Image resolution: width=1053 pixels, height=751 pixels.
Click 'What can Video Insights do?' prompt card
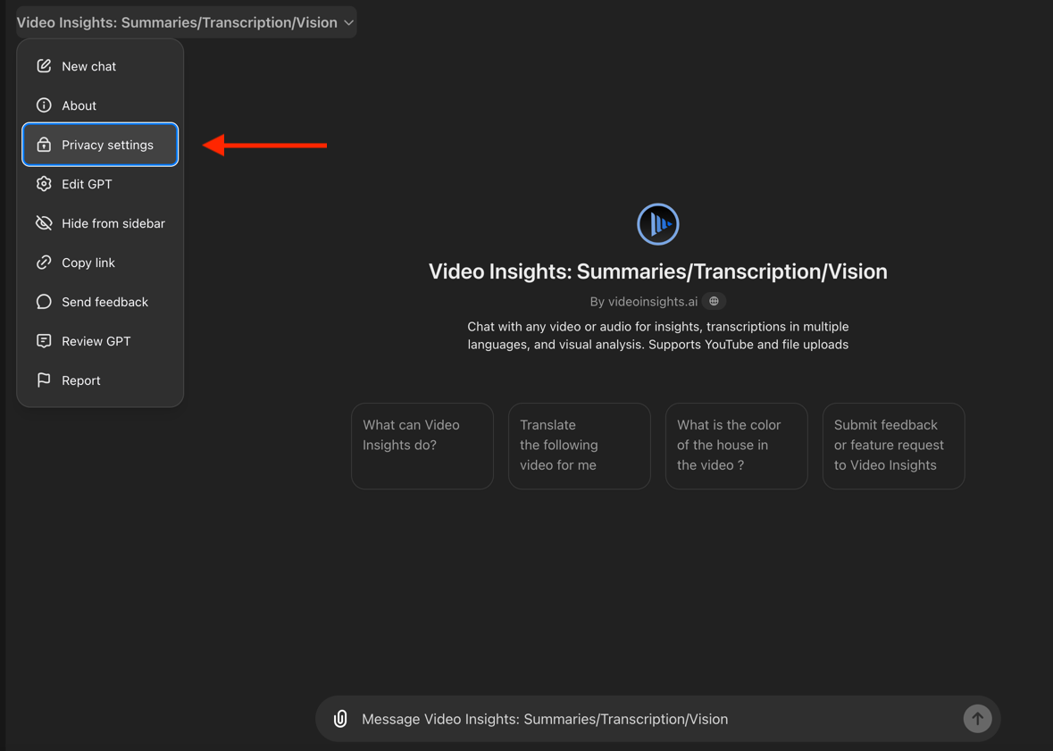(x=422, y=446)
